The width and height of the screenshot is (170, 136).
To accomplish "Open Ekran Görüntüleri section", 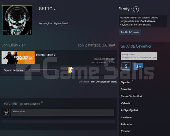I will tap(131, 96).
